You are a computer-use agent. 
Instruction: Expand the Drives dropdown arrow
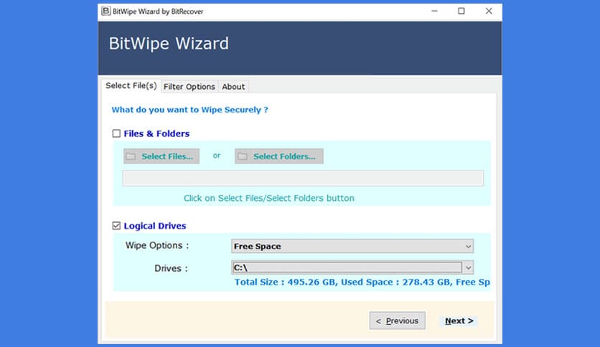pyautogui.click(x=468, y=267)
